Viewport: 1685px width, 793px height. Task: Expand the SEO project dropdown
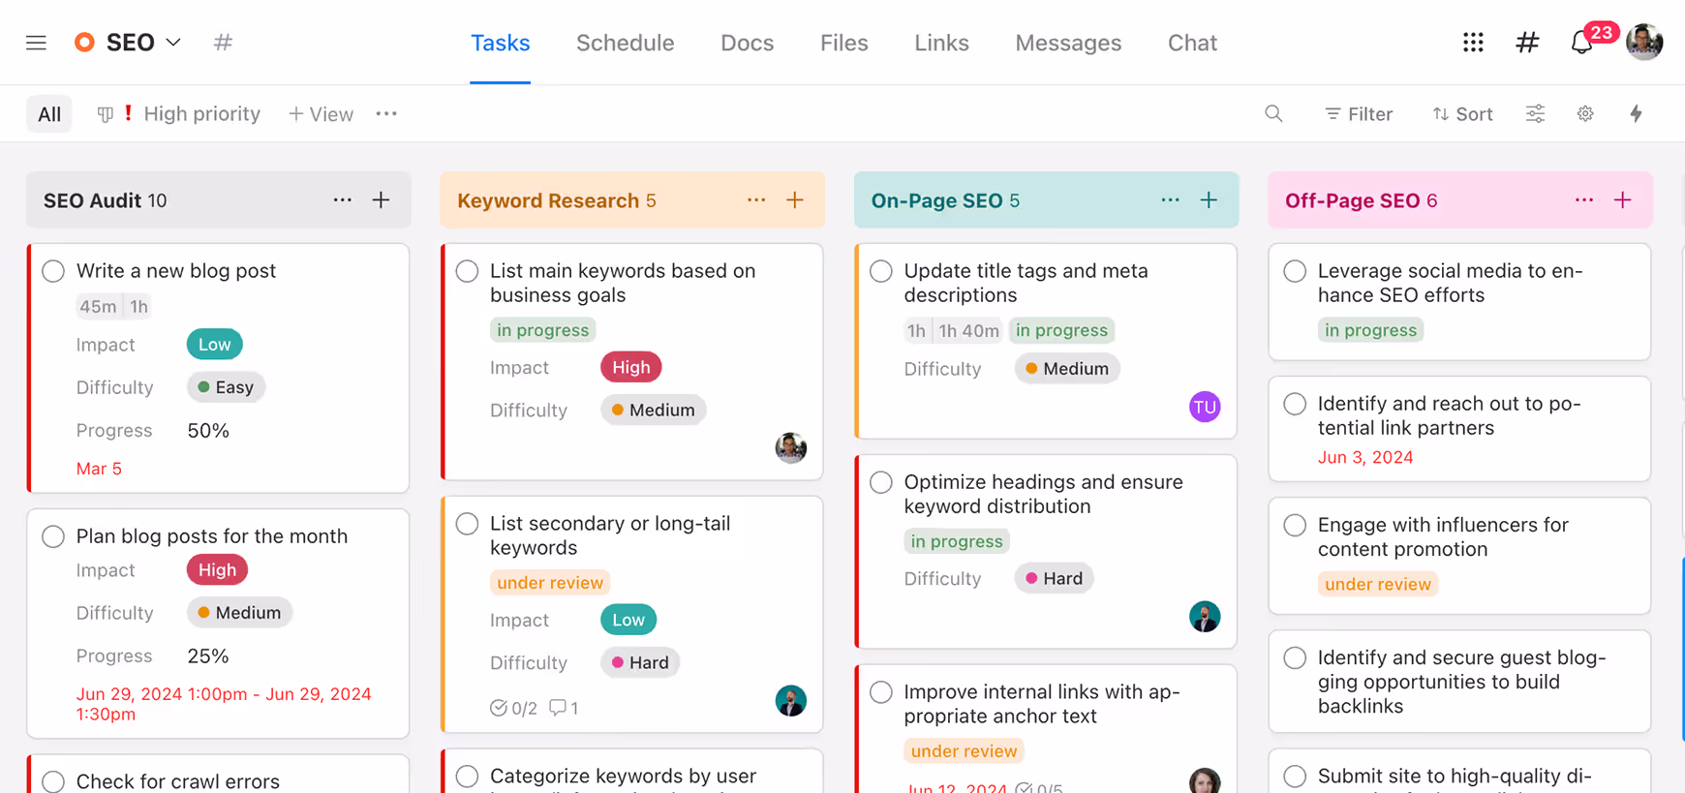pyautogui.click(x=173, y=43)
